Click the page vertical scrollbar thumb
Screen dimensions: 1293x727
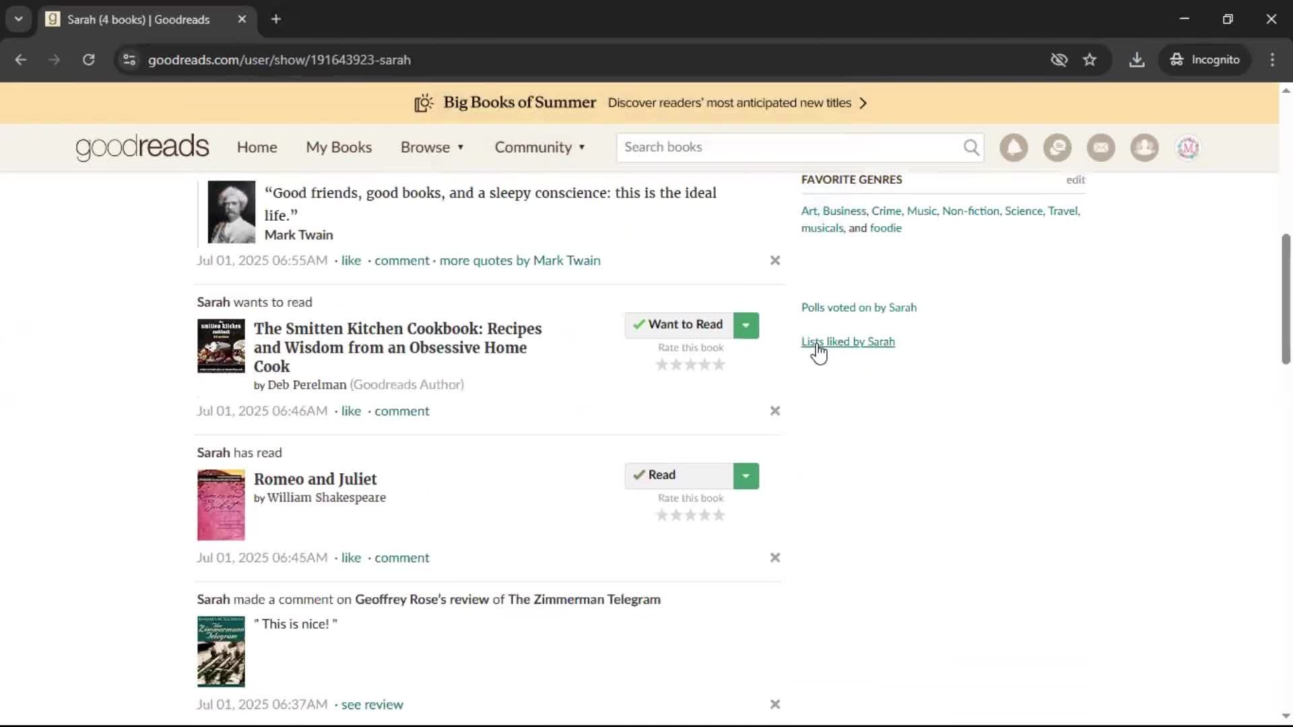click(x=1286, y=300)
